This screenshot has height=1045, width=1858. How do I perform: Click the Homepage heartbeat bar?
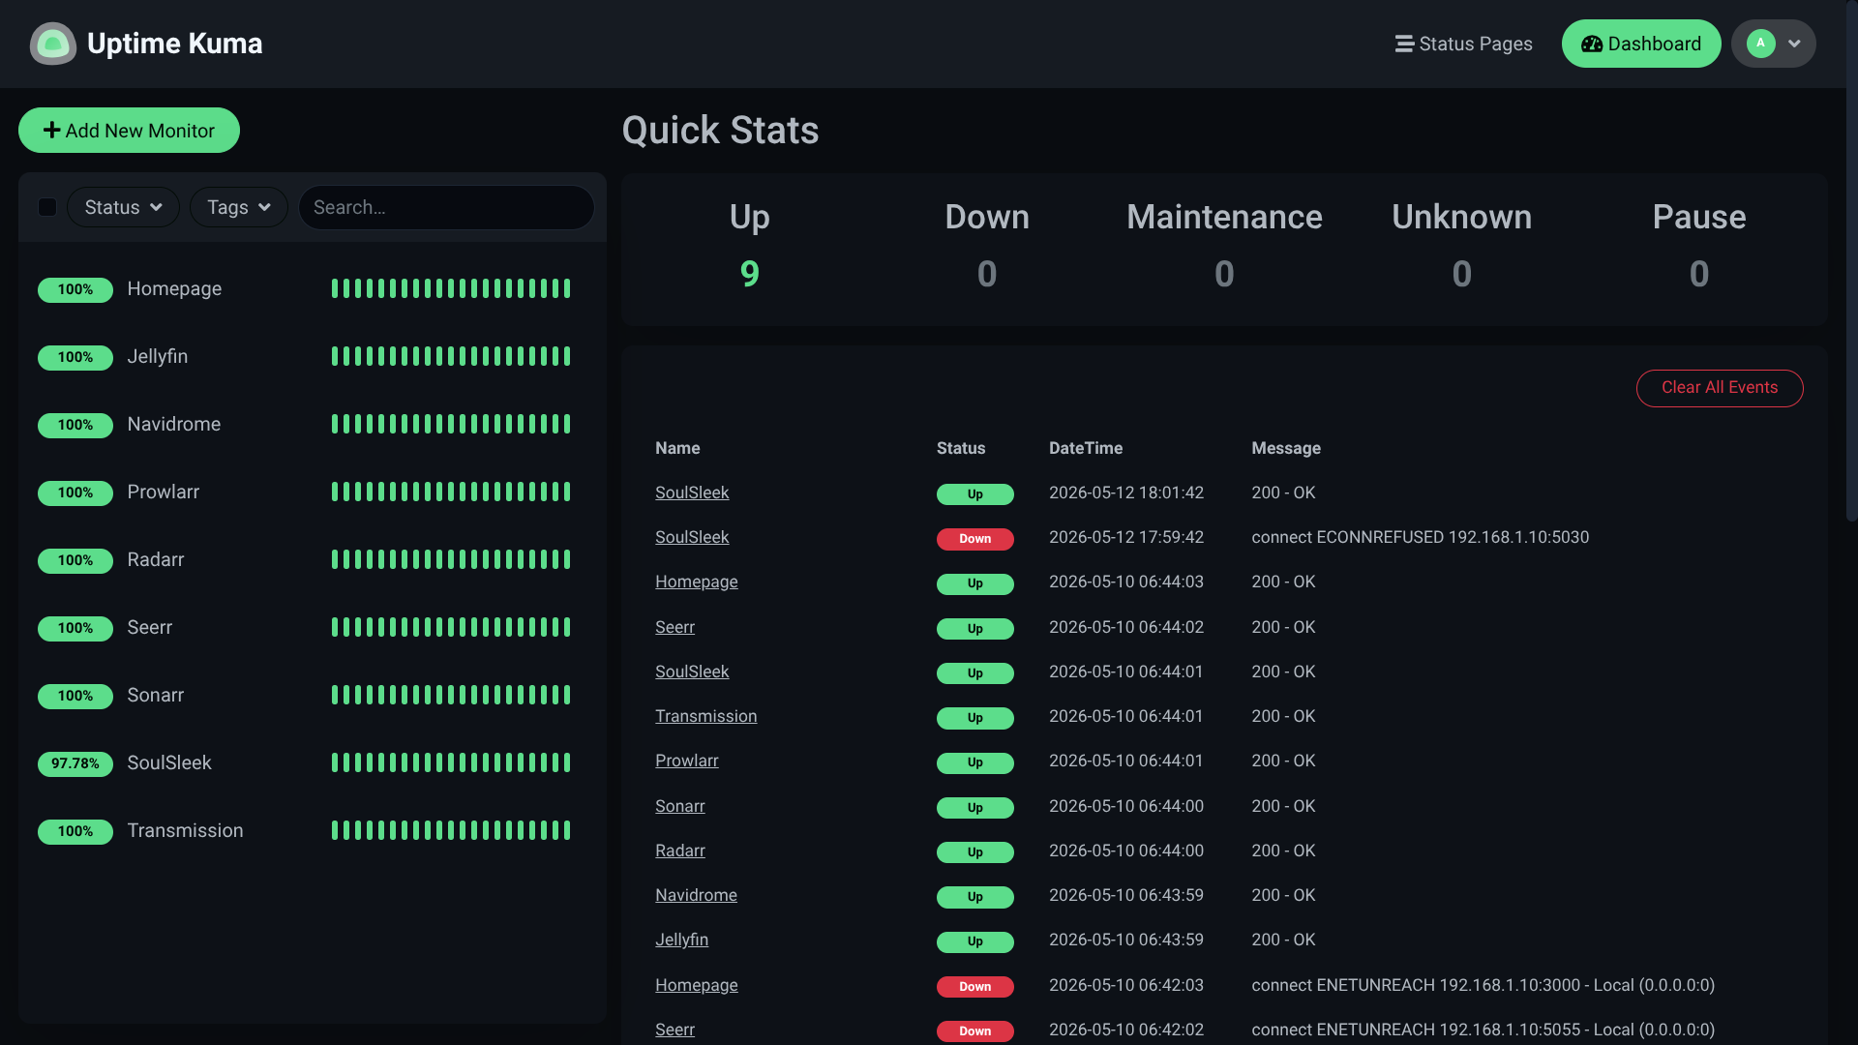[451, 288]
